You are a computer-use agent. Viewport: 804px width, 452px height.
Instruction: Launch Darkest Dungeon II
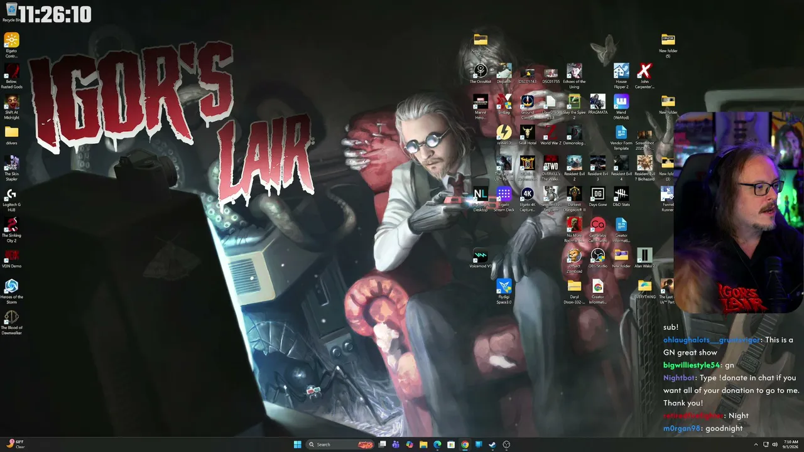pyautogui.click(x=574, y=199)
